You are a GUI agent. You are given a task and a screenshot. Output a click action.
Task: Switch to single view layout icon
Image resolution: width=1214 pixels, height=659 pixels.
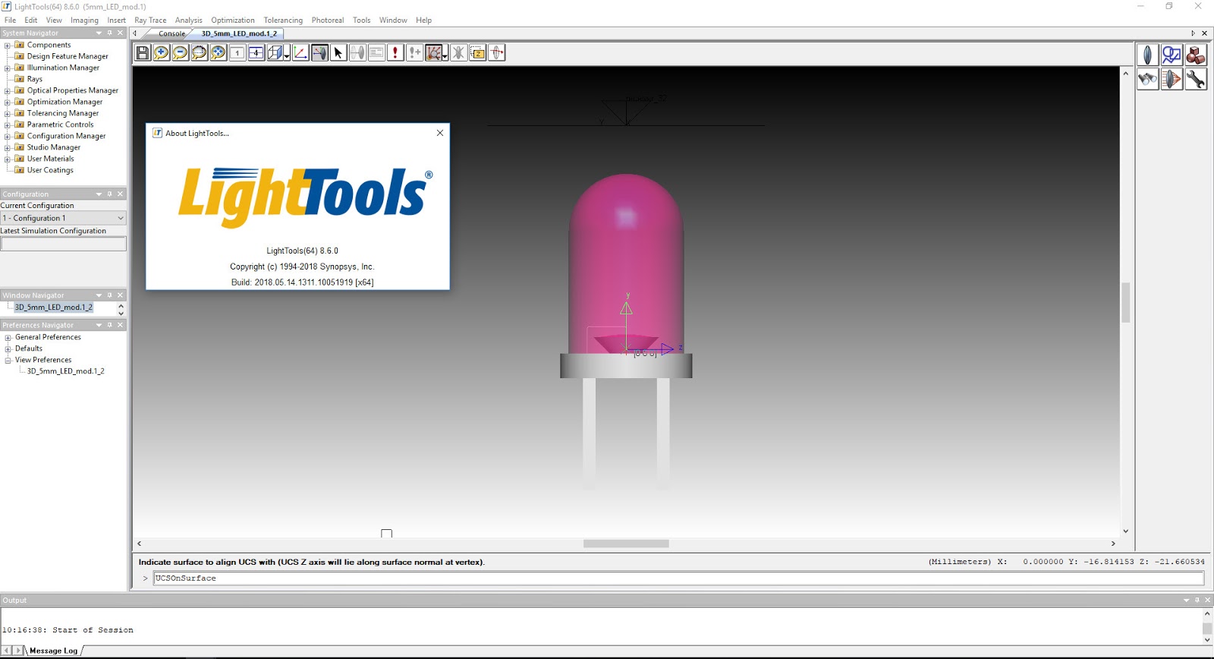[x=237, y=52]
